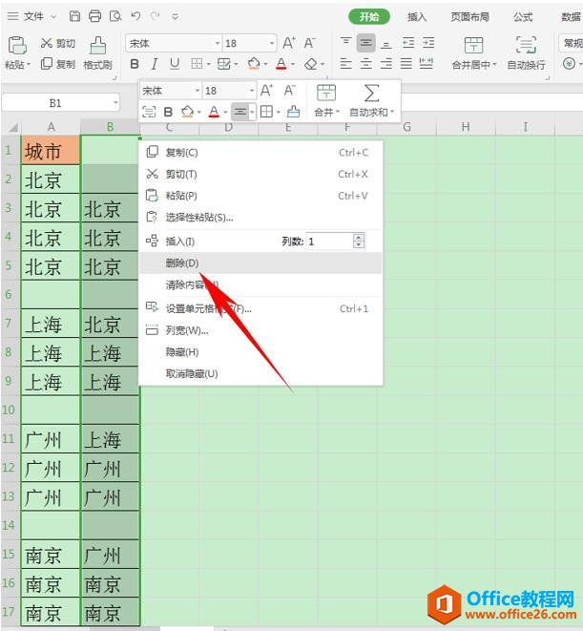Click the Redo arrow icon
583x631 pixels.
(x=155, y=16)
